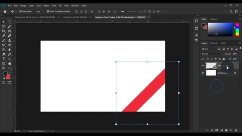
Task: Select the Zoom tool in toolbox
Action: (3, 68)
